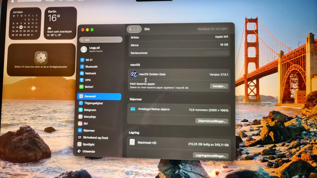317x178 pixels.
Task: Open the Systeminnstillinger menu bar item
Action: 29,1
